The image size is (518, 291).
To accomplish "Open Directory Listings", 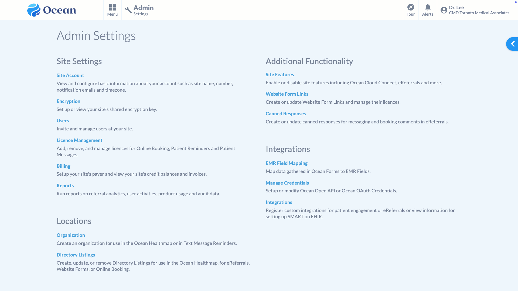I will (76, 255).
